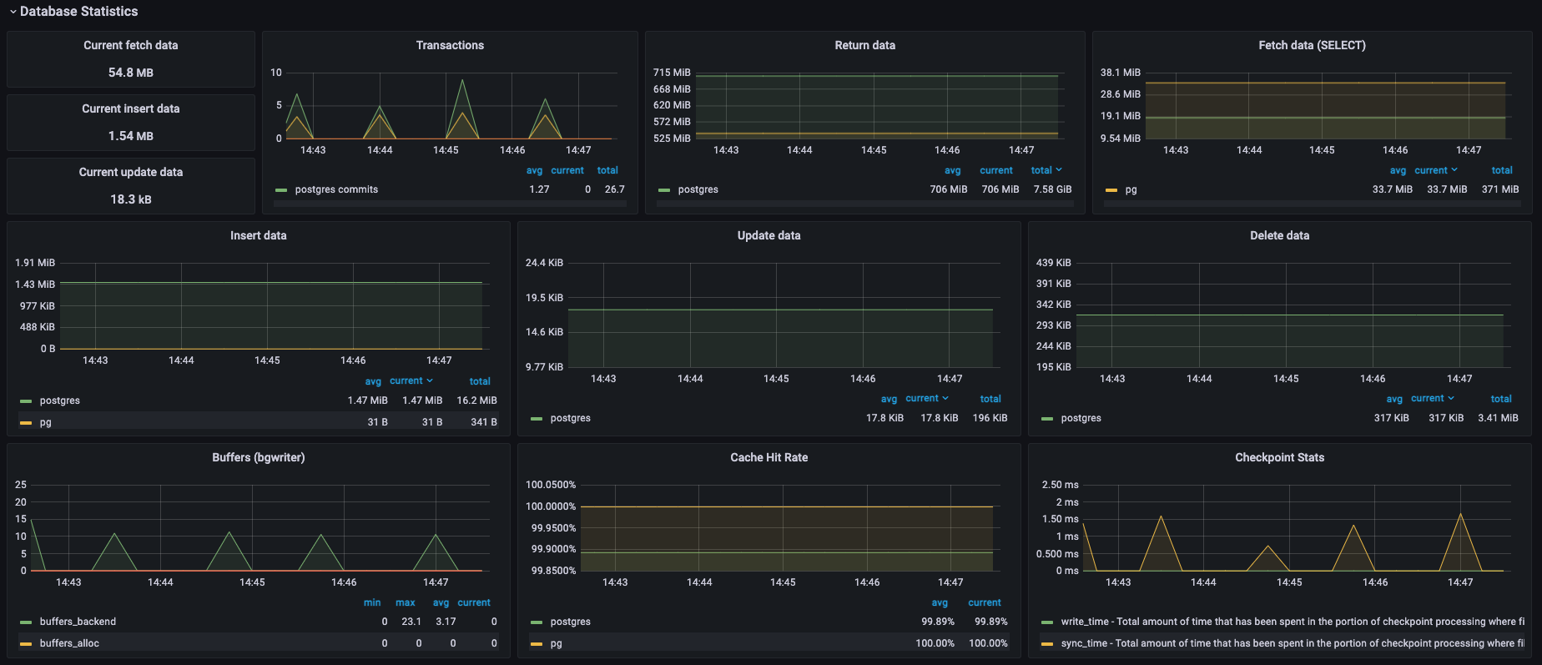Open the Current insert data panel title
The height and width of the screenshot is (665, 1542).
click(130, 108)
